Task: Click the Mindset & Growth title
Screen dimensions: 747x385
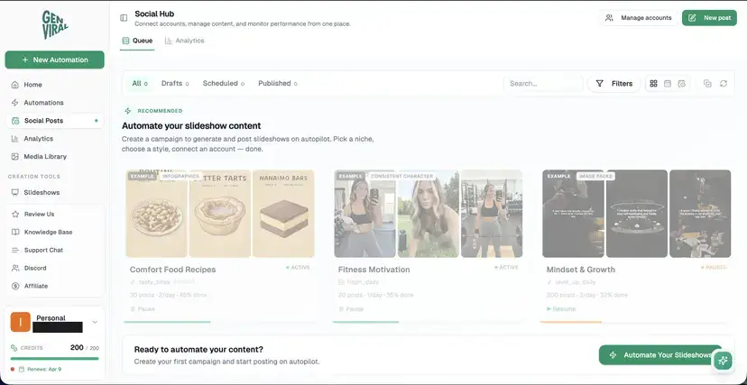Action: (581, 270)
